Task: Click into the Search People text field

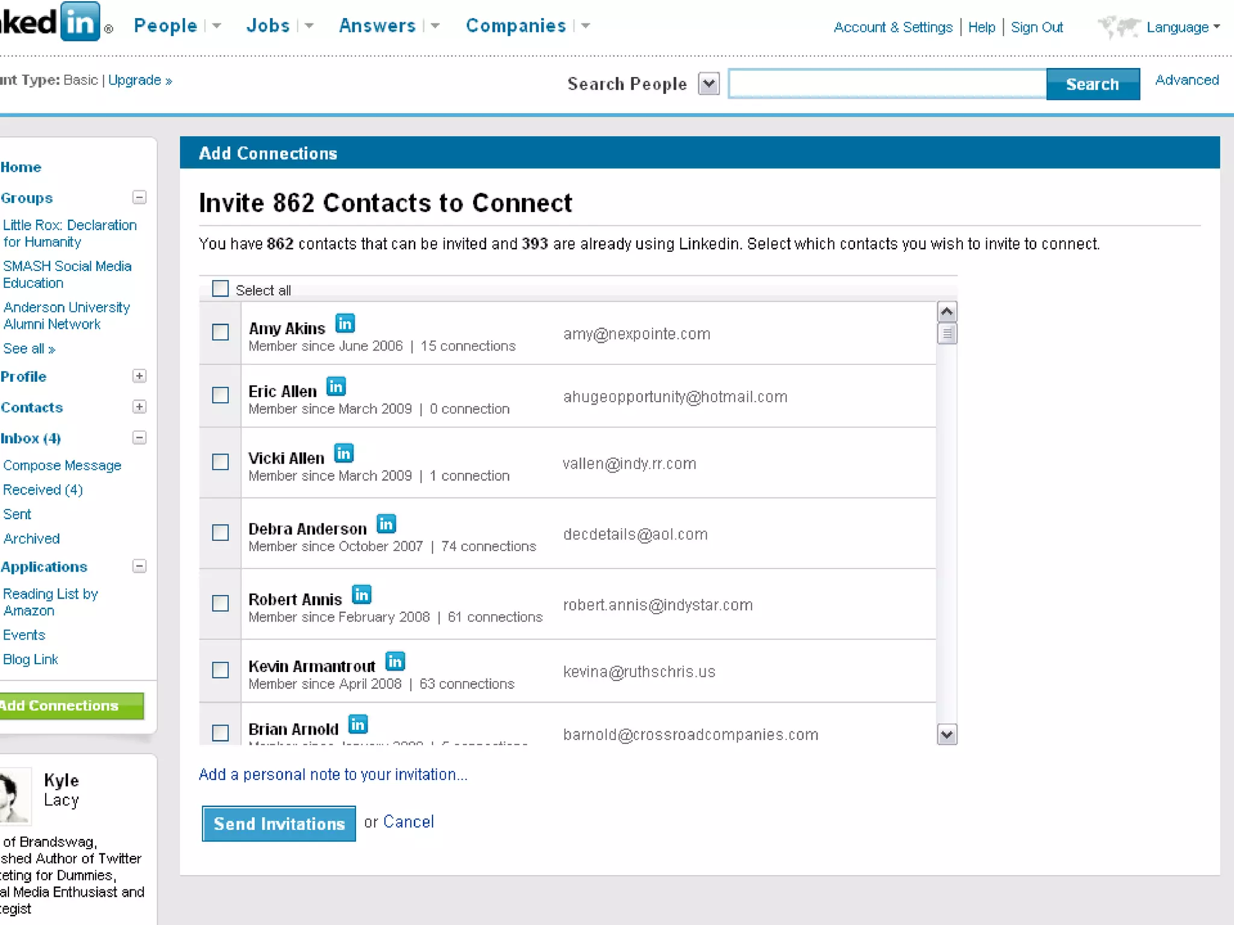Action: [886, 84]
